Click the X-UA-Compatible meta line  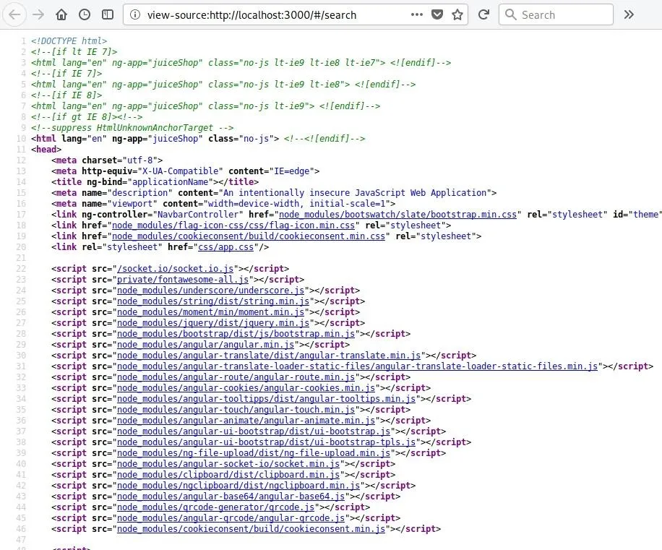185,171
